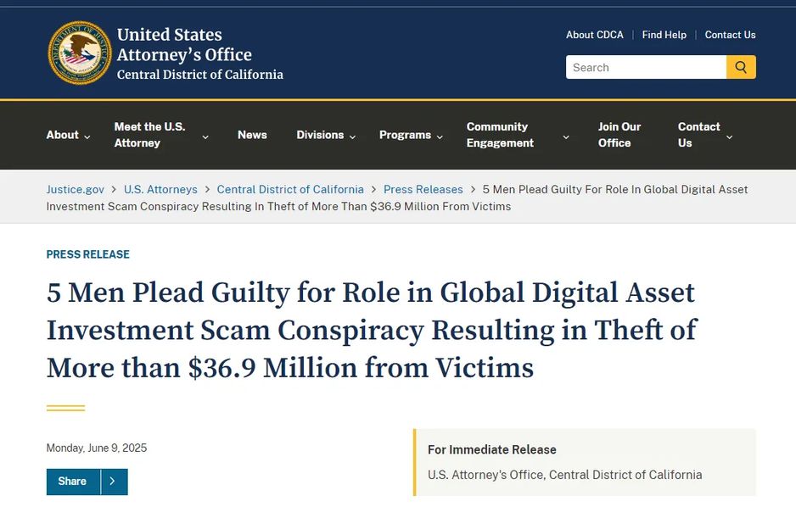Click the About CDCA link

pos(594,35)
